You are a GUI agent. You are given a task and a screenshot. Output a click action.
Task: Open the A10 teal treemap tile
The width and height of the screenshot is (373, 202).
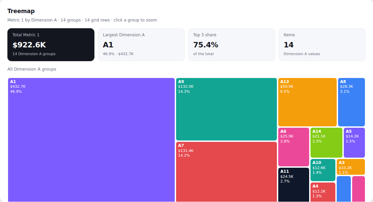tap(323, 170)
